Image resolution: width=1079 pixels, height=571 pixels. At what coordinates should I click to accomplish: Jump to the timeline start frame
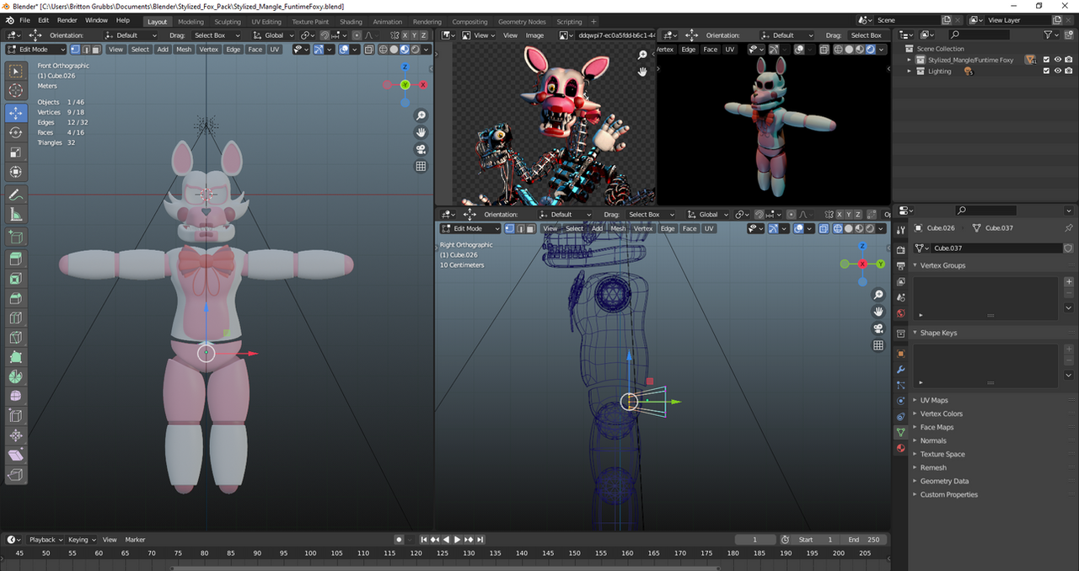coord(424,540)
